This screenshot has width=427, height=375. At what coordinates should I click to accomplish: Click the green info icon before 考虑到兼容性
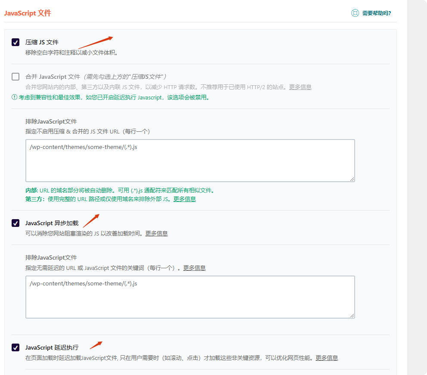[15, 97]
